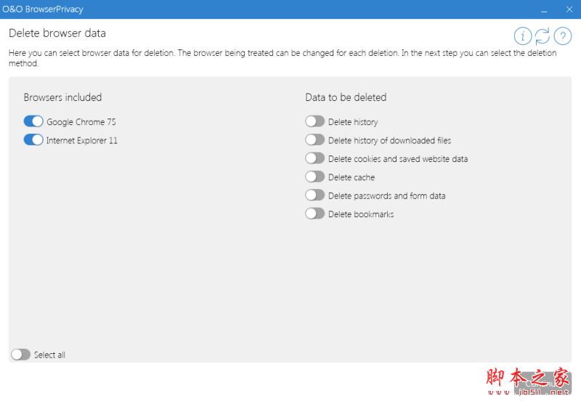Click the Google Chrome 75 label text
This screenshot has width=581, height=404.
point(81,122)
